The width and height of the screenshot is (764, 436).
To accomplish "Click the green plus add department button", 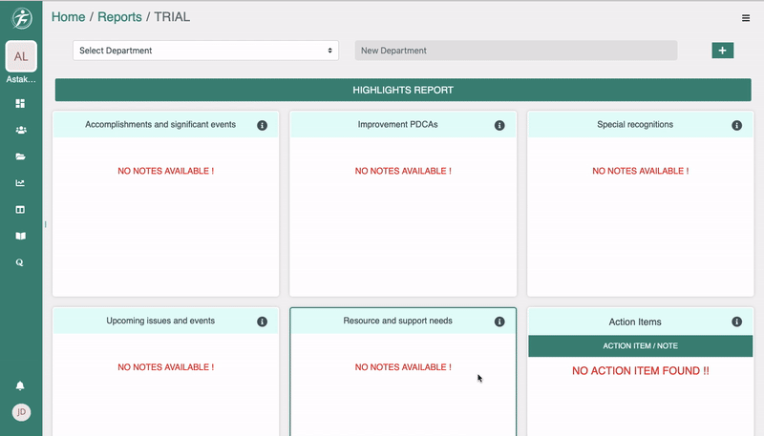I will click(x=722, y=51).
